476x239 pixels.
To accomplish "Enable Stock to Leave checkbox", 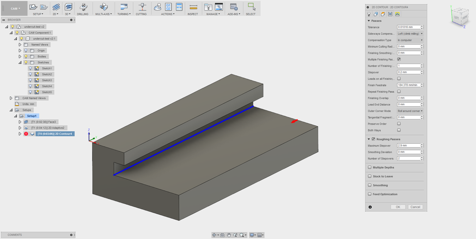I will click(370, 176).
